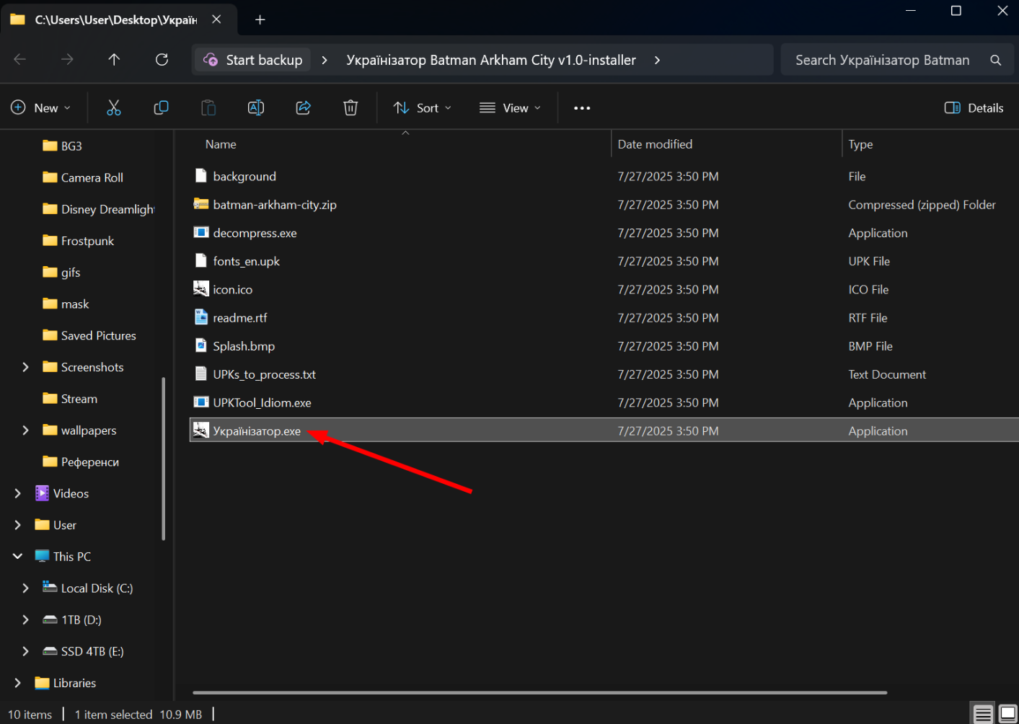
Task: Open the Sort dropdown menu
Action: pos(423,107)
